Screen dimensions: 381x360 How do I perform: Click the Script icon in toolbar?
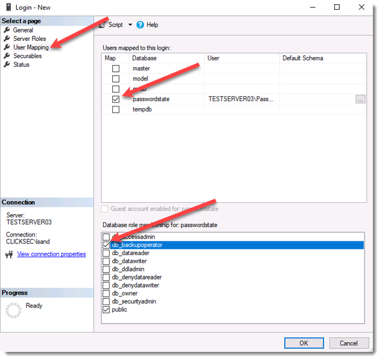[x=102, y=25]
